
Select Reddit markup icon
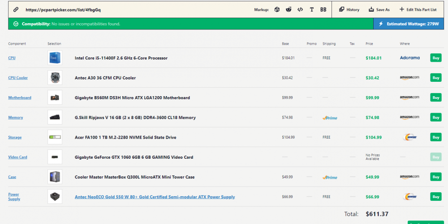tap(289, 9)
